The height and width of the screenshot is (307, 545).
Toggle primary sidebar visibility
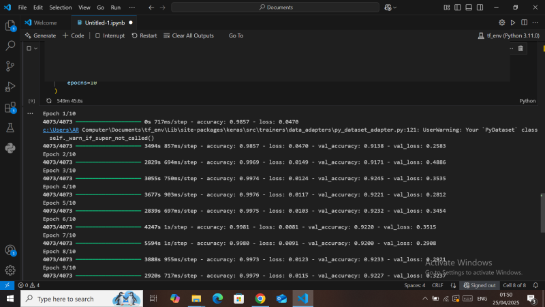(458, 8)
